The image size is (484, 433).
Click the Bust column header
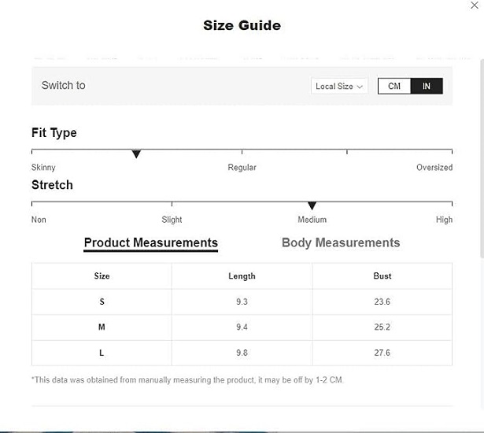pyautogui.click(x=382, y=276)
